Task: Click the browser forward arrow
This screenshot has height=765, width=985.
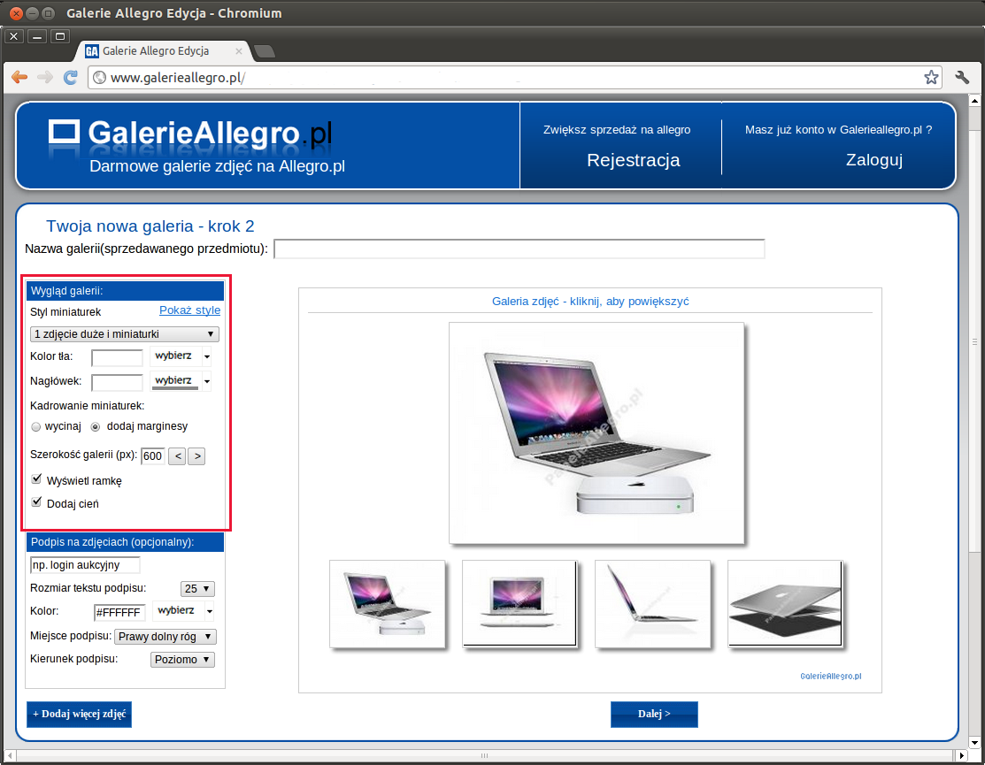Action: 45,77
